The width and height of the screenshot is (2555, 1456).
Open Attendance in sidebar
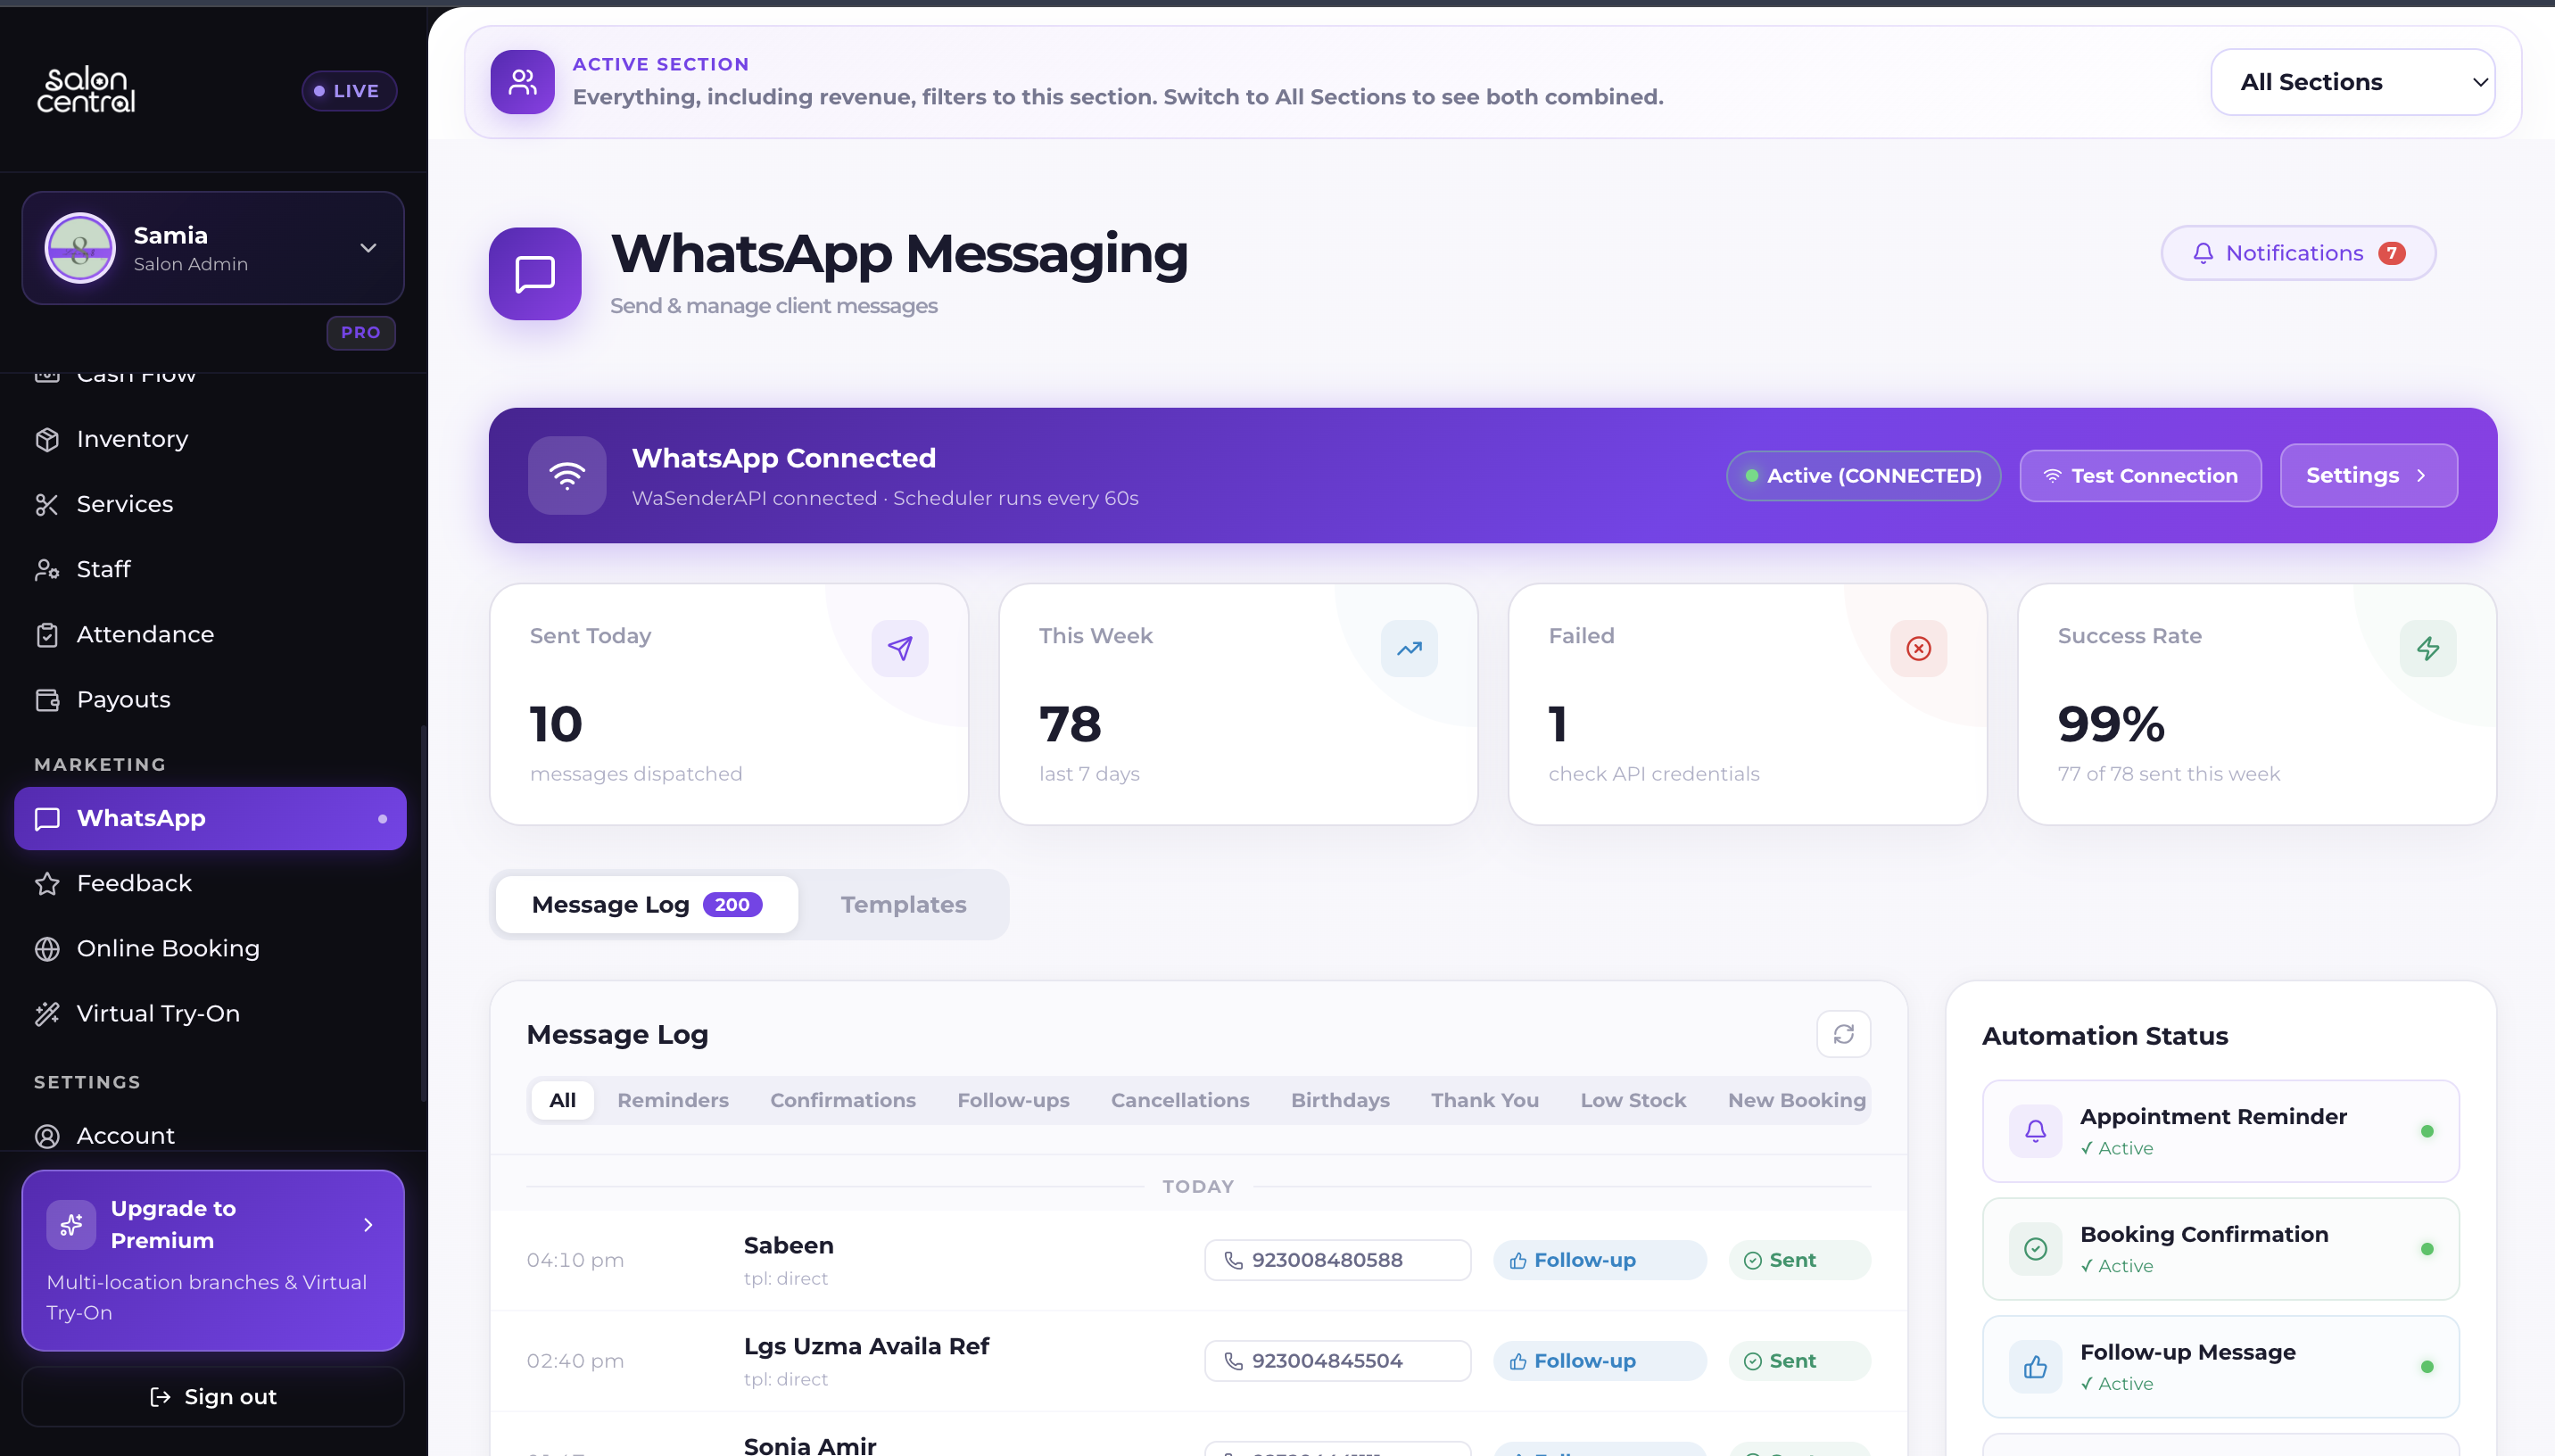pos(210,634)
